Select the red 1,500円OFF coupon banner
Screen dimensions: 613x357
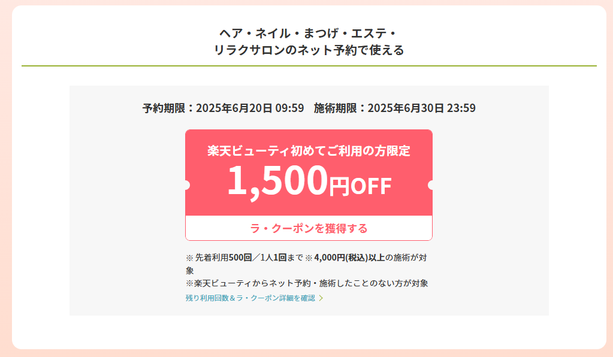pyautogui.click(x=309, y=173)
